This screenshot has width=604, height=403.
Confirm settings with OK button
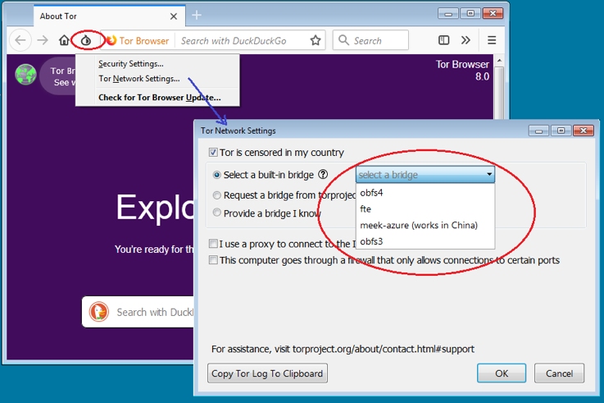pyautogui.click(x=502, y=373)
